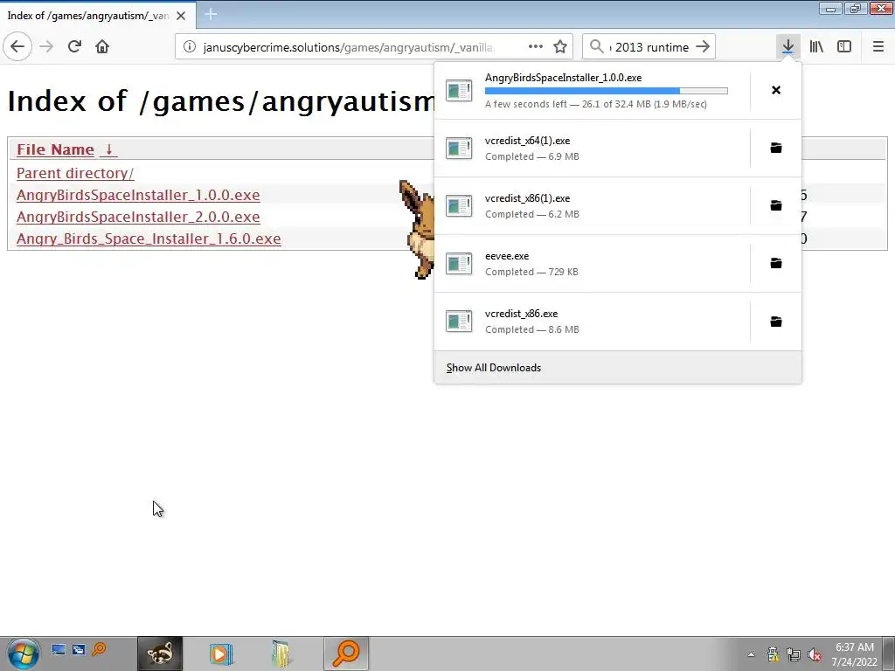The height and width of the screenshot is (671, 895).
Task: Submit search with the arrow button
Action: 703,47
